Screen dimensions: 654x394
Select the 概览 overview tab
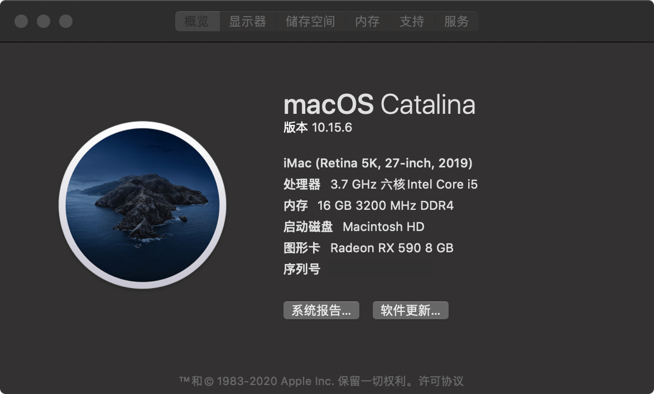point(198,21)
